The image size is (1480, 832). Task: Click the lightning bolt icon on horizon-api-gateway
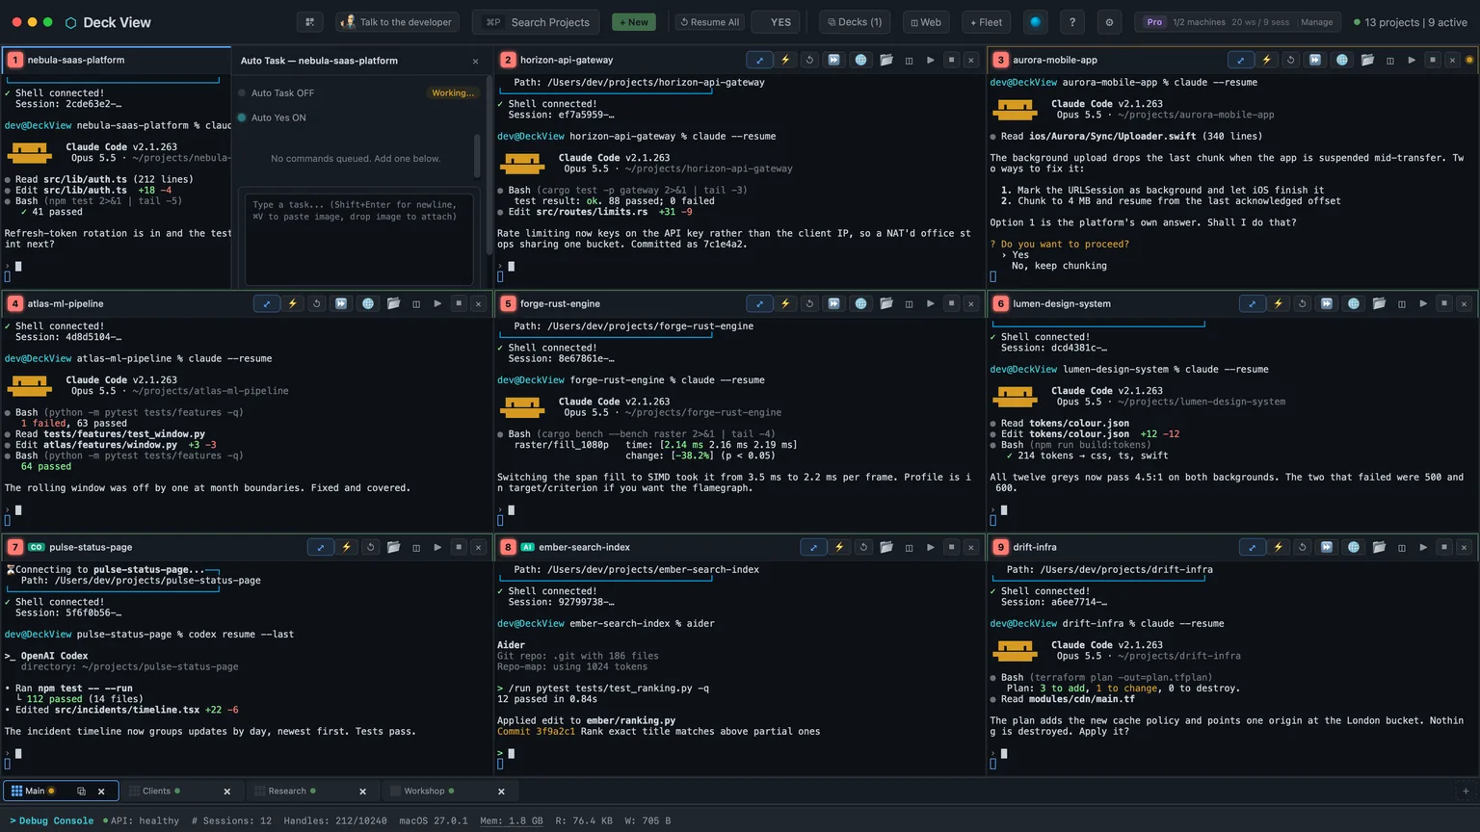pos(785,60)
